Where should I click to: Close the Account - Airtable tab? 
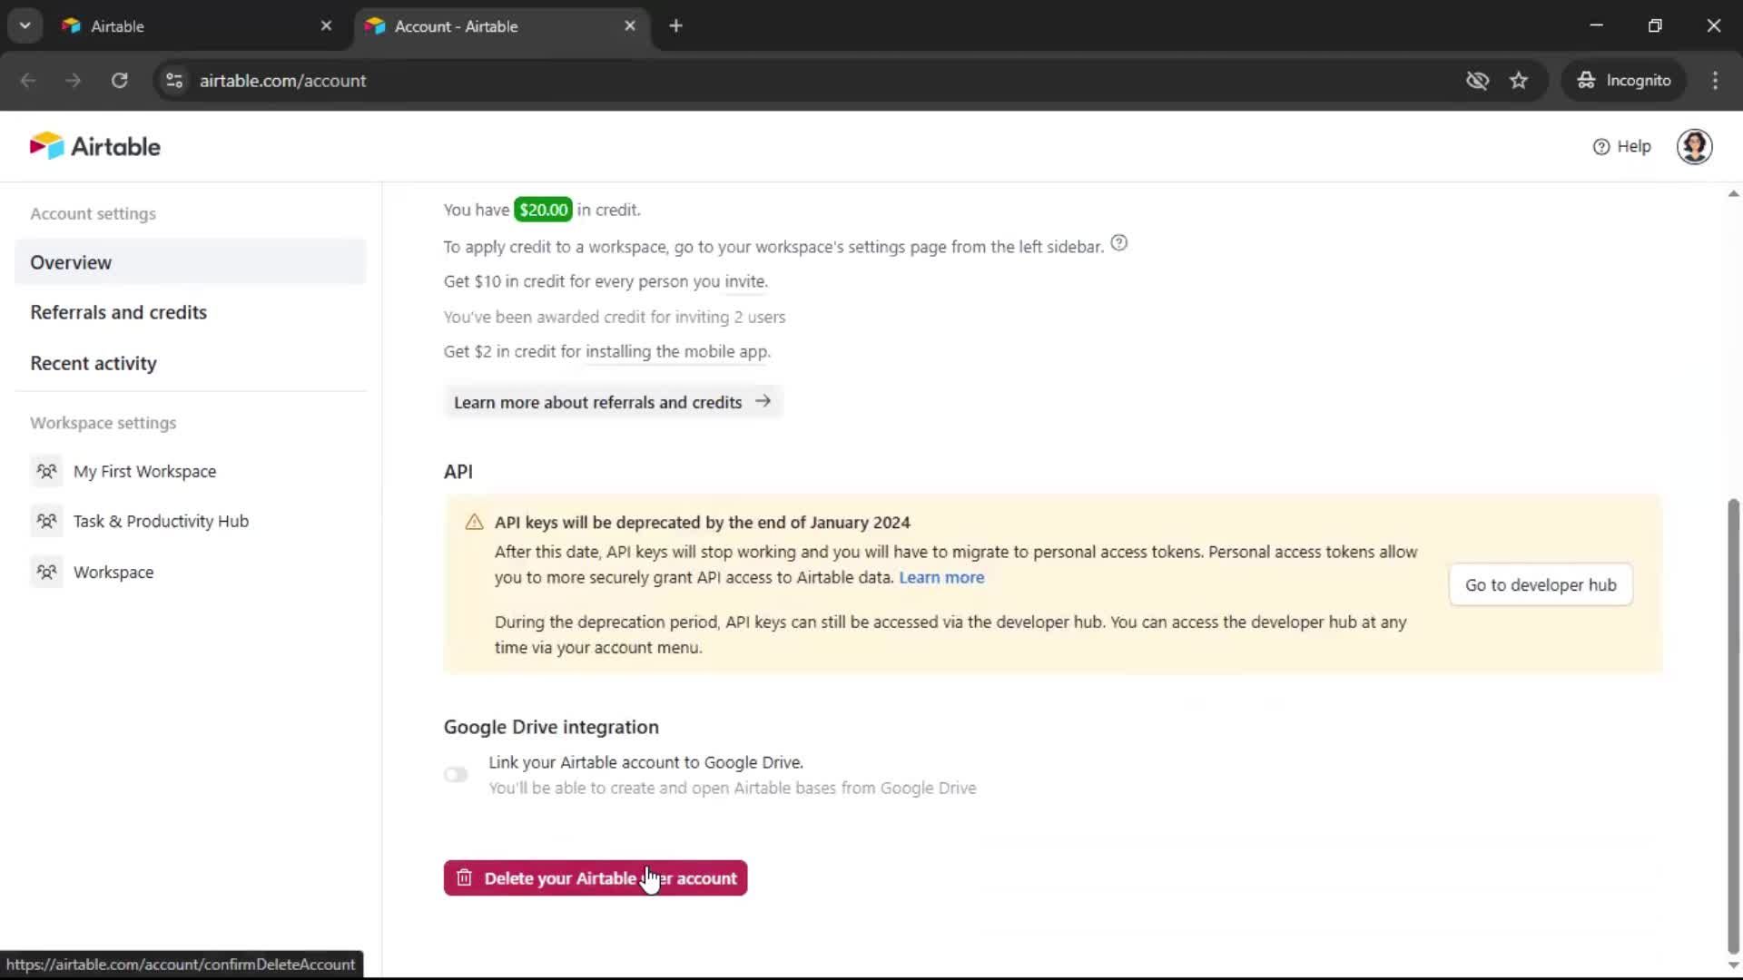pos(630,26)
